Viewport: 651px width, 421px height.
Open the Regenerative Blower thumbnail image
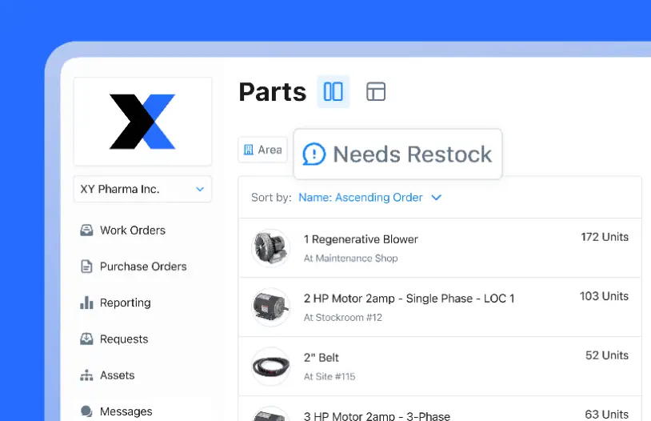pos(270,247)
